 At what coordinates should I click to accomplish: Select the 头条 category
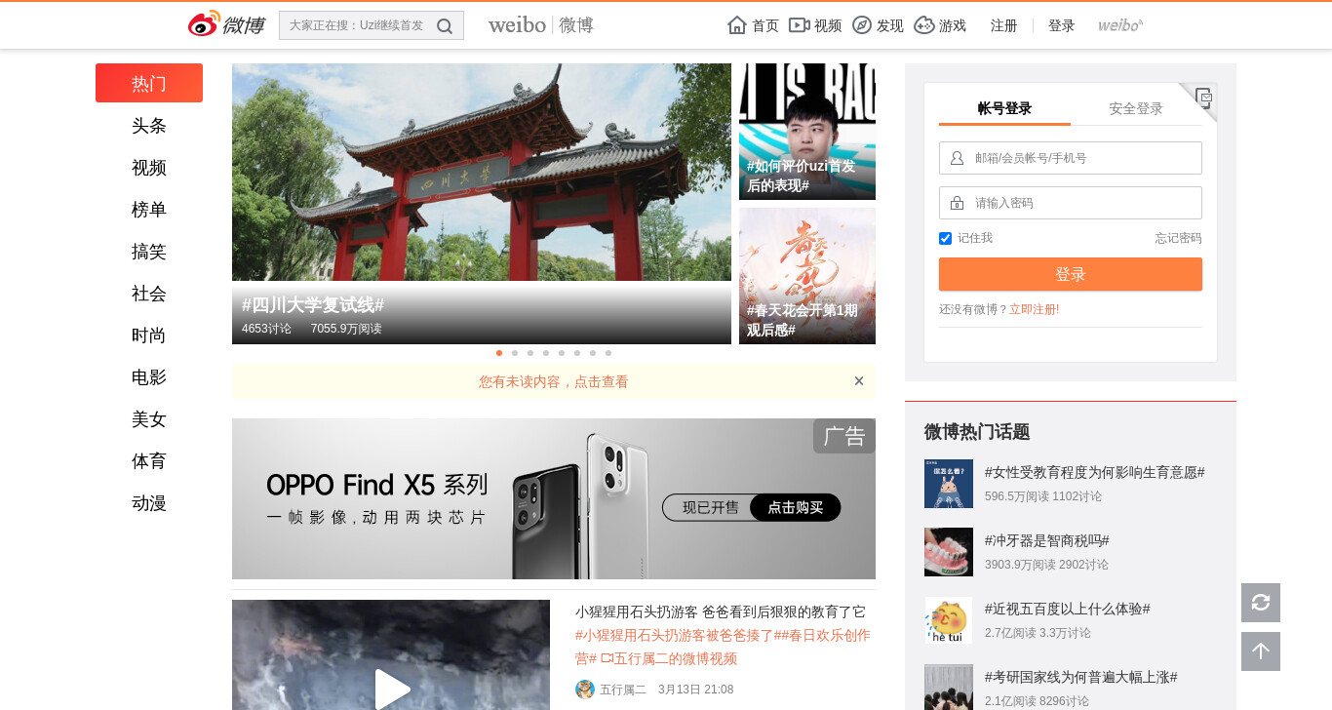coord(149,125)
